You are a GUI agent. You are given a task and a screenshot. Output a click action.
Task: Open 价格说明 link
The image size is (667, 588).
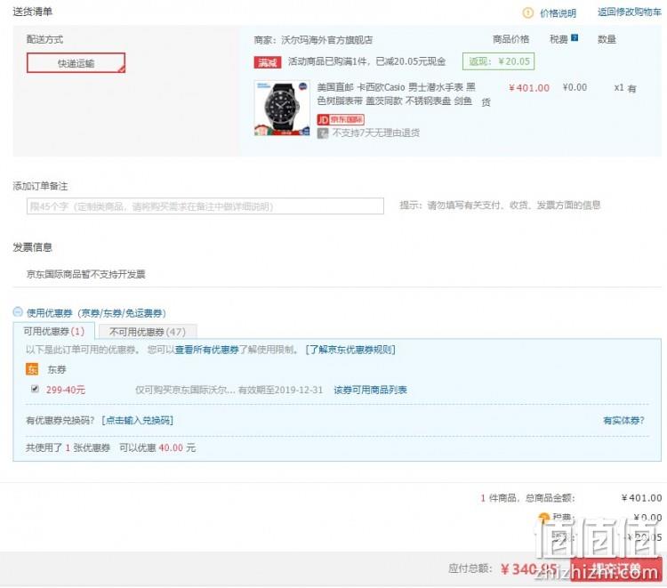pyautogui.click(x=558, y=13)
